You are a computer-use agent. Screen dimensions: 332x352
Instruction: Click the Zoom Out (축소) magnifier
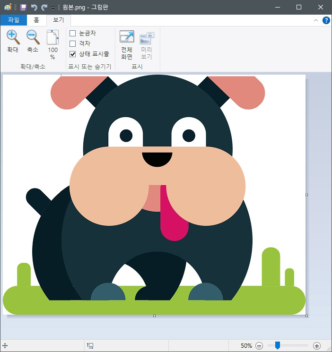pos(33,37)
